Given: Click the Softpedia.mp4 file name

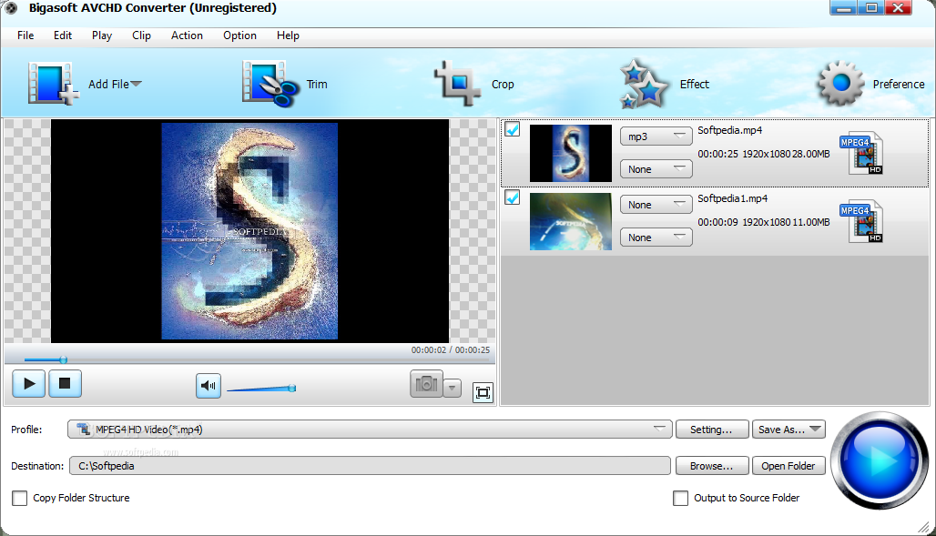Looking at the screenshot, I should tap(729, 130).
